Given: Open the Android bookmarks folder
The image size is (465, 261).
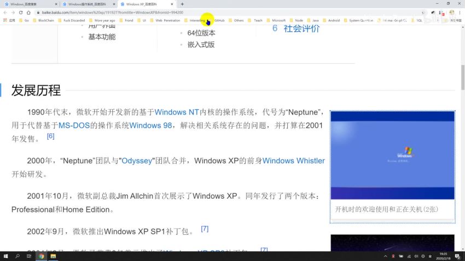Looking at the screenshot, I should click(x=332, y=20).
